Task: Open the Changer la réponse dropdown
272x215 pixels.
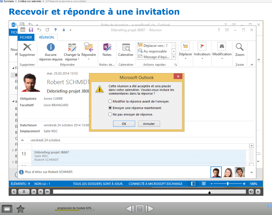Action: (x=72, y=55)
